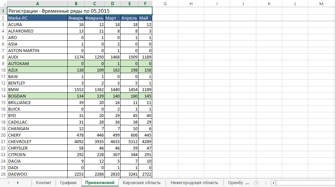This screenshot has height=187, width=335.
Task: Click title cell 'Регистрации - Временные ряды по 05.2015'
Action: click(x=80, y=11)
